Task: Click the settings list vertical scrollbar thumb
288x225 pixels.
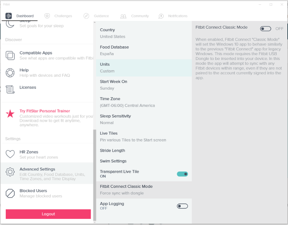Action: click(95, 175)
